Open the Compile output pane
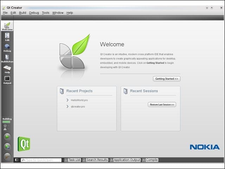Image resolution: width=225 pixels, height=169 pixels. [x=150, y=160]
